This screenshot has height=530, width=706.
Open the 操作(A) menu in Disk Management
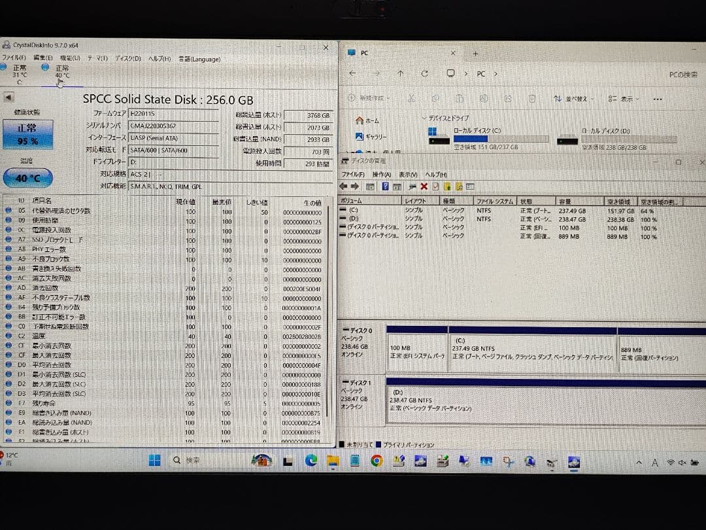click(x=382, y=175)
